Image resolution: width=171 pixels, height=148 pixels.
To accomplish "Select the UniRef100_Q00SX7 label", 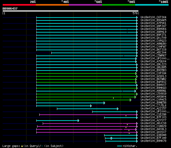I will (153, 132).
